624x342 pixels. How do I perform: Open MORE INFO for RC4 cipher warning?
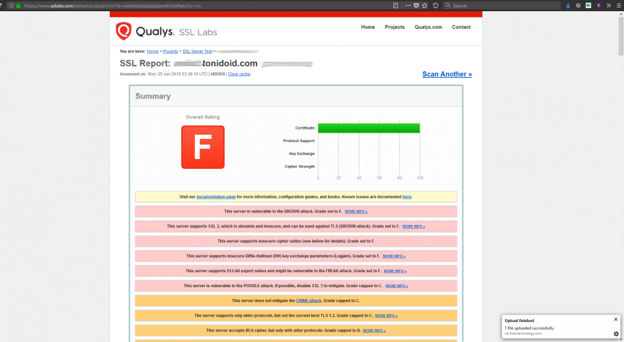pyautogui.click(x=374, y=331)
